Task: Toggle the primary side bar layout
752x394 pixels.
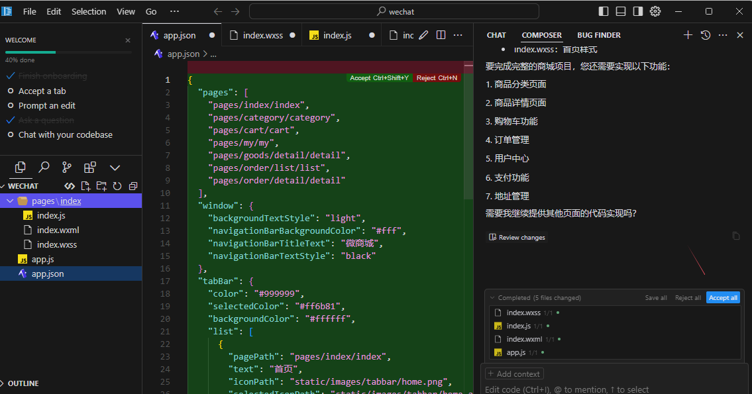Action: (x=604, y=11)
